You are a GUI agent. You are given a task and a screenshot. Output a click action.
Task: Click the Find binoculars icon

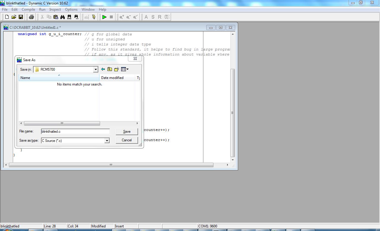tap(63, 17)
